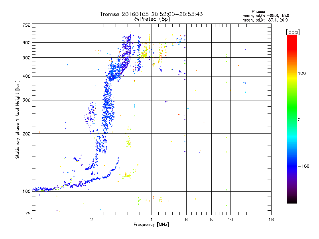Click the y-axis label '400'

point(26,76)
